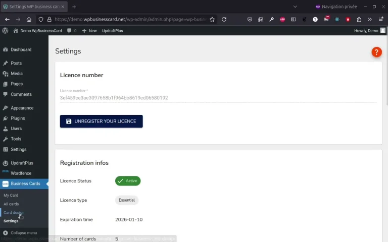The image size is (388, 242).
Task: Open Comments in the sidebar
Action: (x=21, y=94)
